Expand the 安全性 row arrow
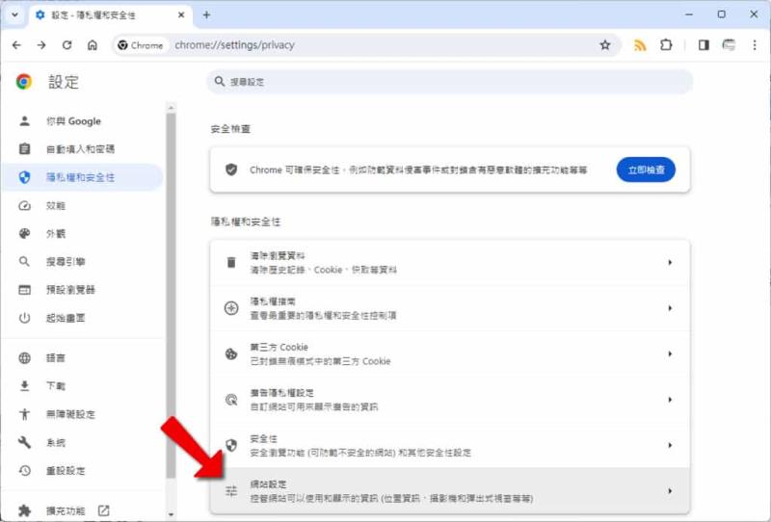This screenshot has height=522, width=771. click(670, 445)
